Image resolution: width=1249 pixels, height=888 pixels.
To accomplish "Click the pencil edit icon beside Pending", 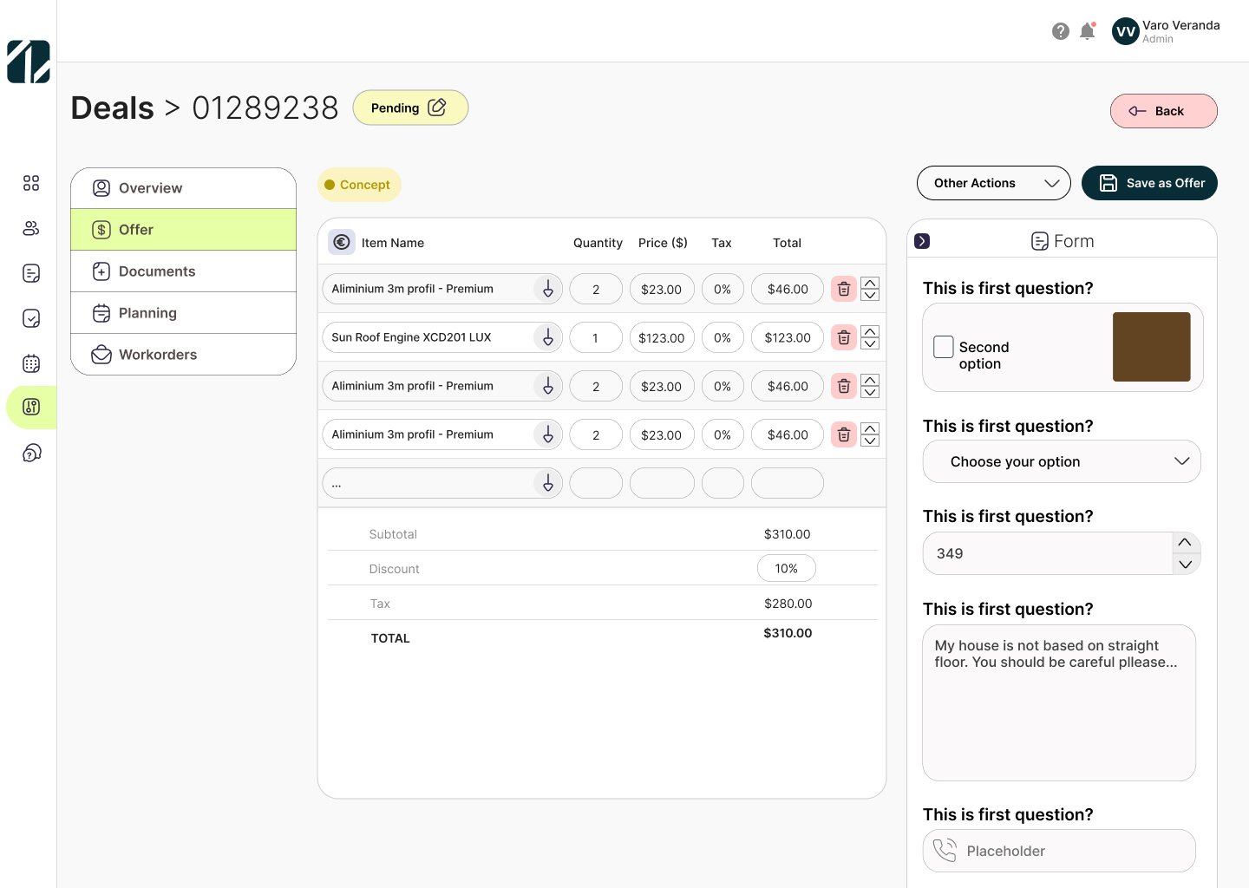I will 437,108.
